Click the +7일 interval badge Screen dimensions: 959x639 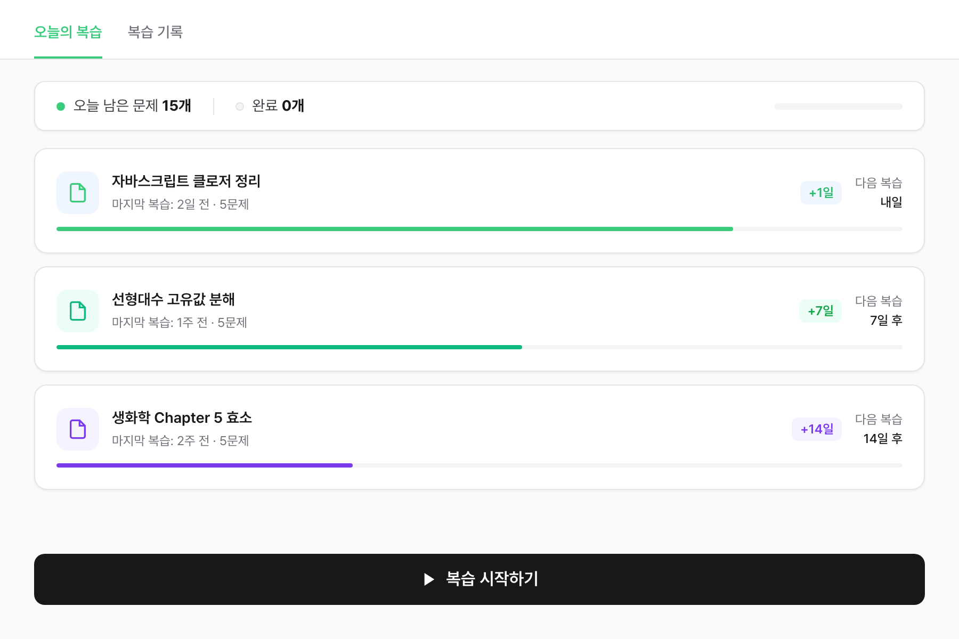pos(820,311)
